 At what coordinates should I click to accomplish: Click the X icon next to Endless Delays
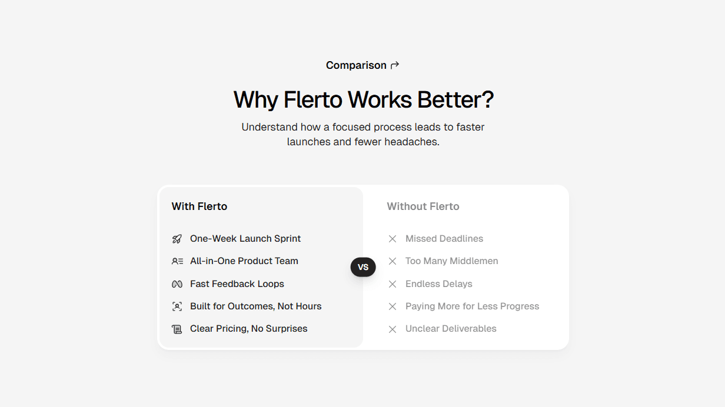(393, 284)
